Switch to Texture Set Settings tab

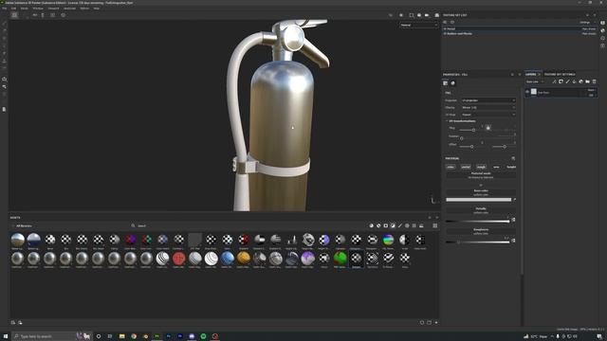560,74
